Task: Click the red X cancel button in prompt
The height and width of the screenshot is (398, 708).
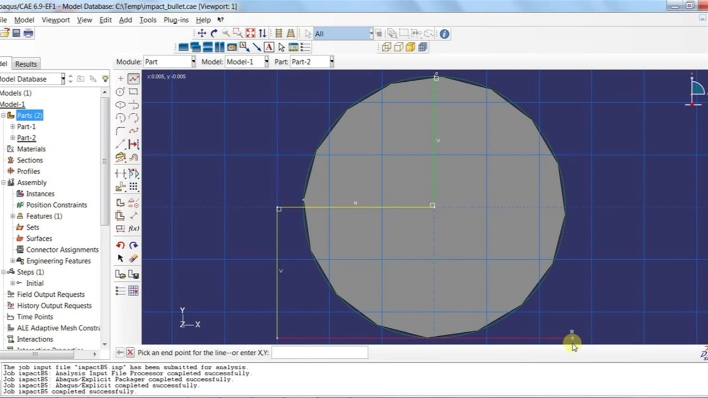Action: tap(130, 352)
